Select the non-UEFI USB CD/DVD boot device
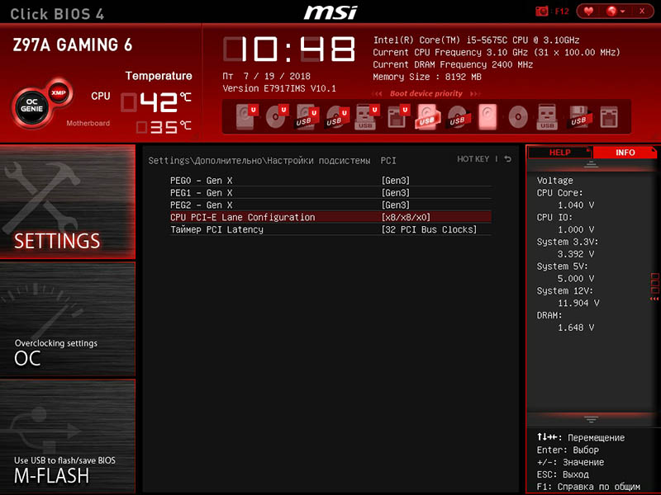Image resolution: width=661 pixels, height=495 pixels. click(458, 117)
